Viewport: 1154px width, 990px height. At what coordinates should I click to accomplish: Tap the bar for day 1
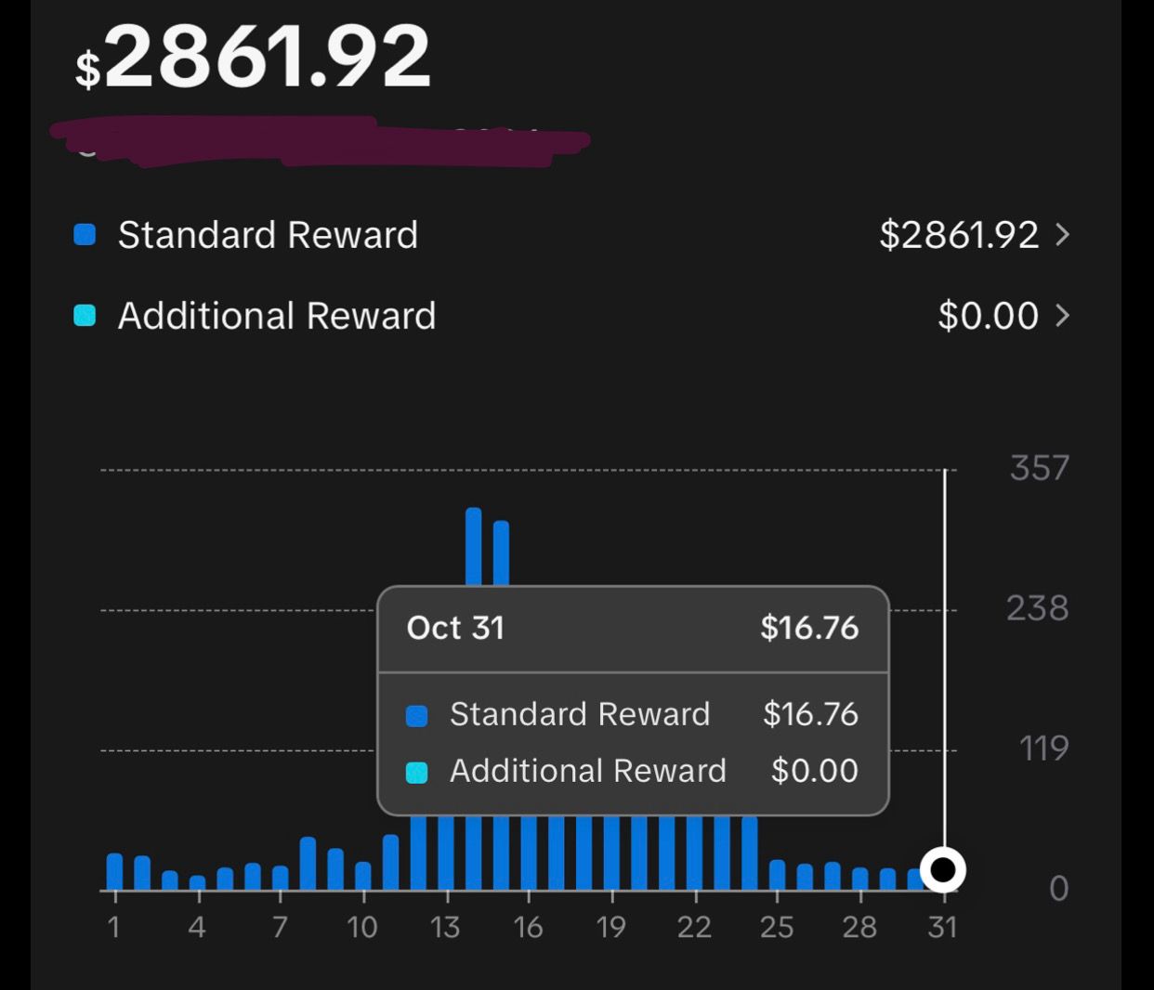115,871
